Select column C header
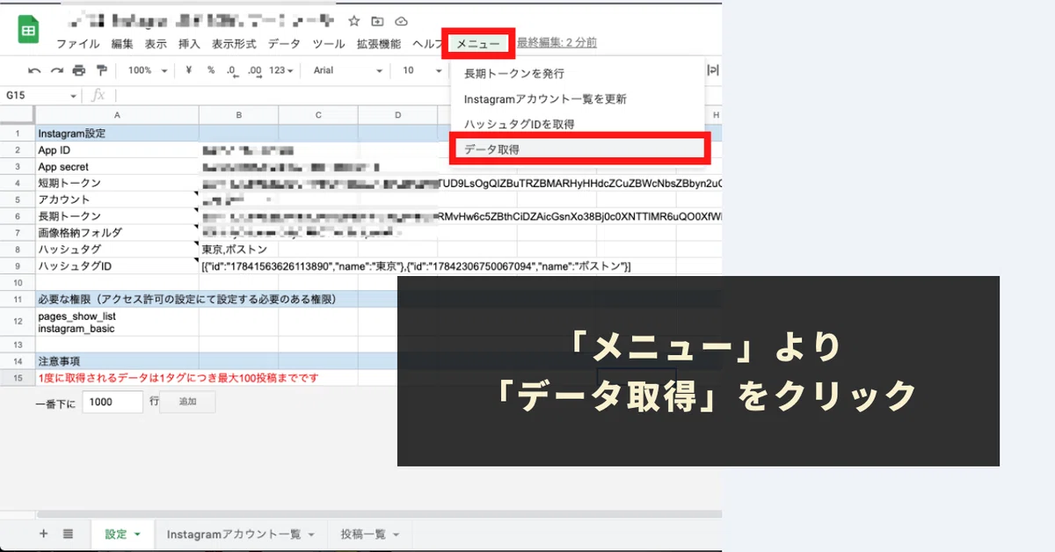The image size is (1055, 552). click(x=318, y=115)
